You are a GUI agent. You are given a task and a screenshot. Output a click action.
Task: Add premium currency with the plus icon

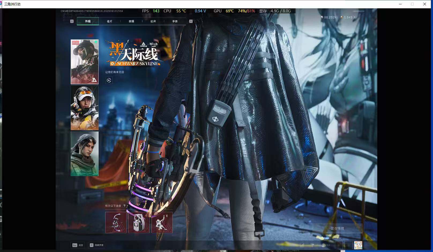click(x=354, y=17)
